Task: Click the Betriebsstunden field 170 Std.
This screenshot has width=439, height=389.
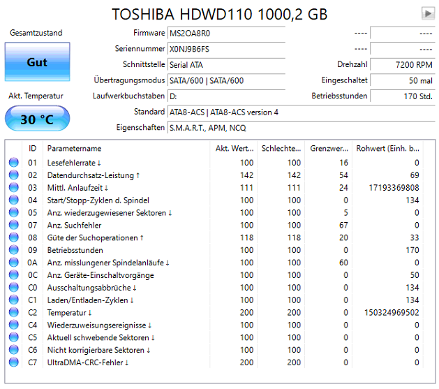Action: (x=403, y=96)
